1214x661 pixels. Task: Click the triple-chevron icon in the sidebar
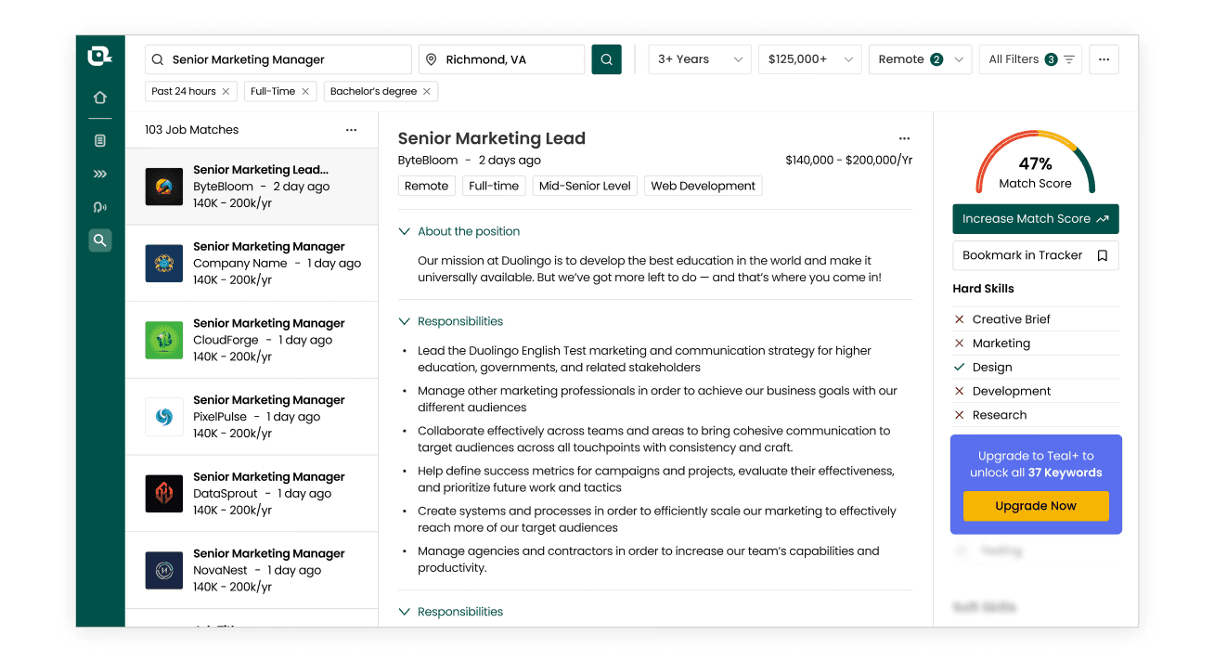100,174
